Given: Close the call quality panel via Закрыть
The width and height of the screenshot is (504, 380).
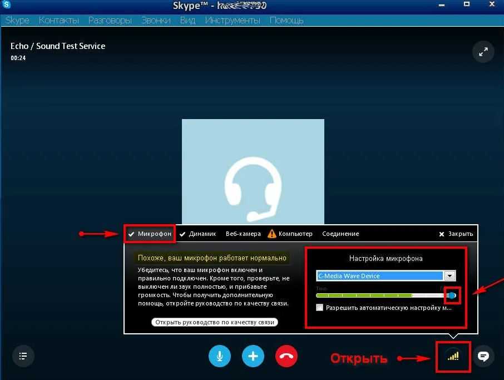Looking at the screenshot, I should (x=456, y=234).
